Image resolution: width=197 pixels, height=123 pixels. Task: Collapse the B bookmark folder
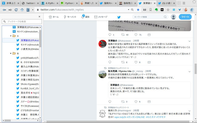(11, 53)
